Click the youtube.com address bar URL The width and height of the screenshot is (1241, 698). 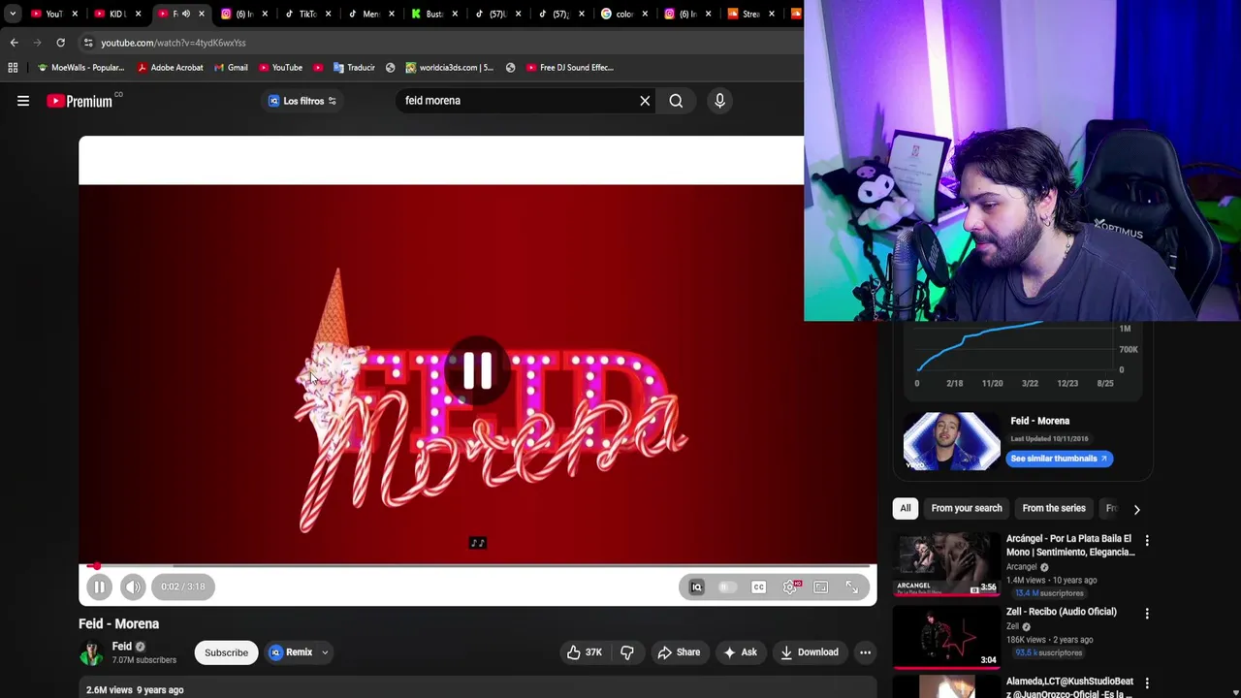(x=174, y=43)
